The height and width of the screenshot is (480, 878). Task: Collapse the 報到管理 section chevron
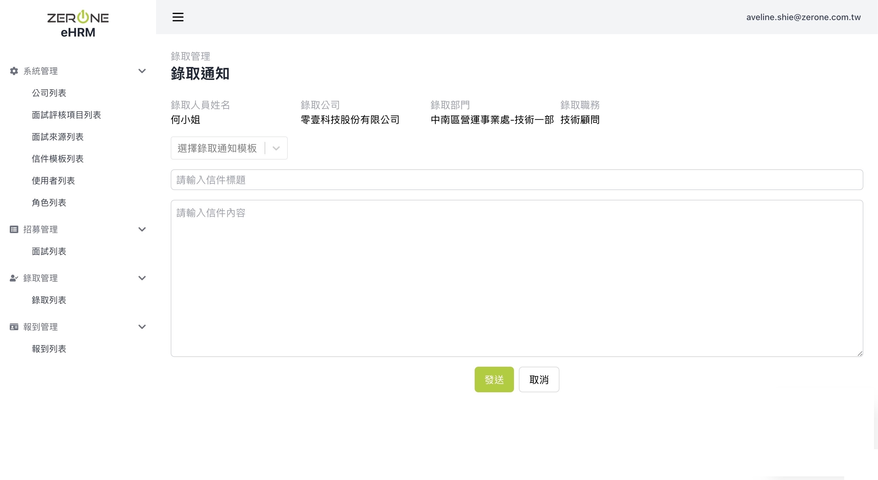coord(142,327)
